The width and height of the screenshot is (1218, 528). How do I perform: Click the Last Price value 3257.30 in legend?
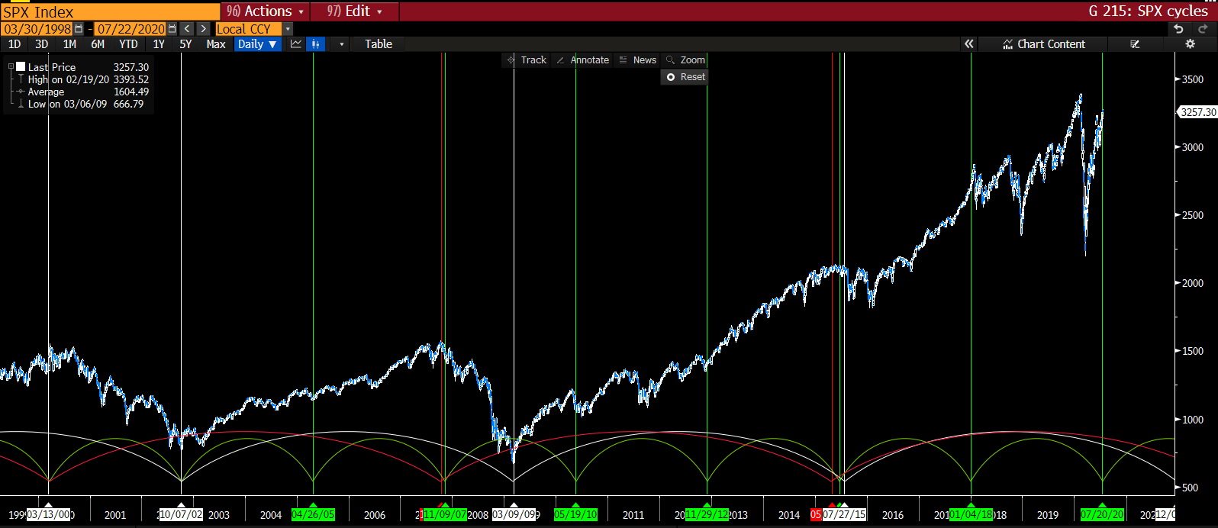click(131, 67)
